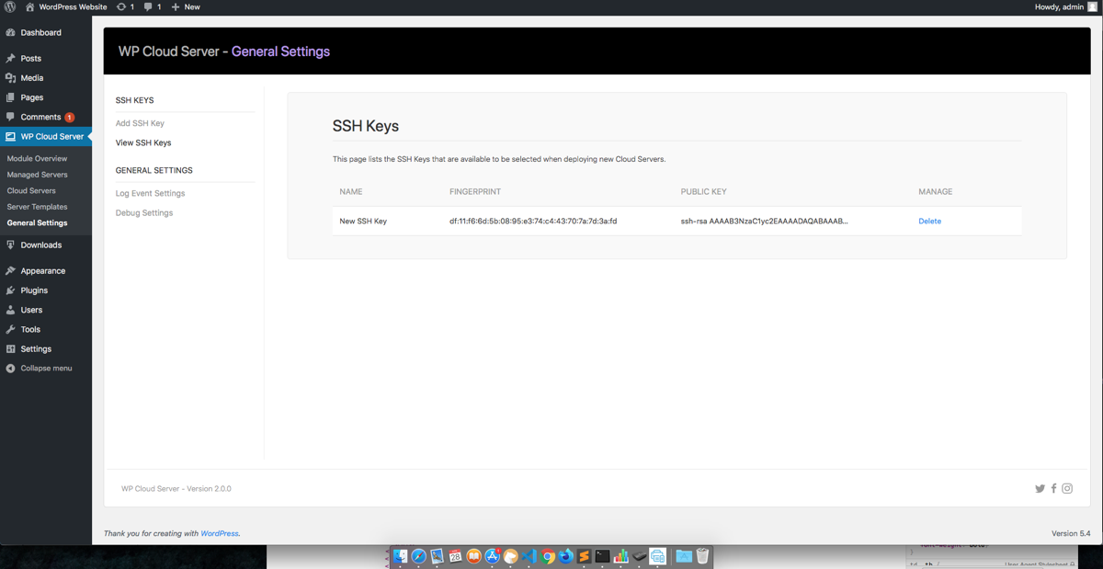Image resolution: width=1103 pixels, height=569 pixels.
Task: Click the admin avatar in the top bar
Action: coord(1092,6)
